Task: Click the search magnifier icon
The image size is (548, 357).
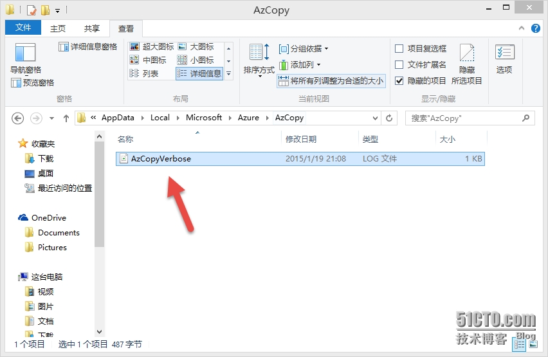Action: point(525,118)
